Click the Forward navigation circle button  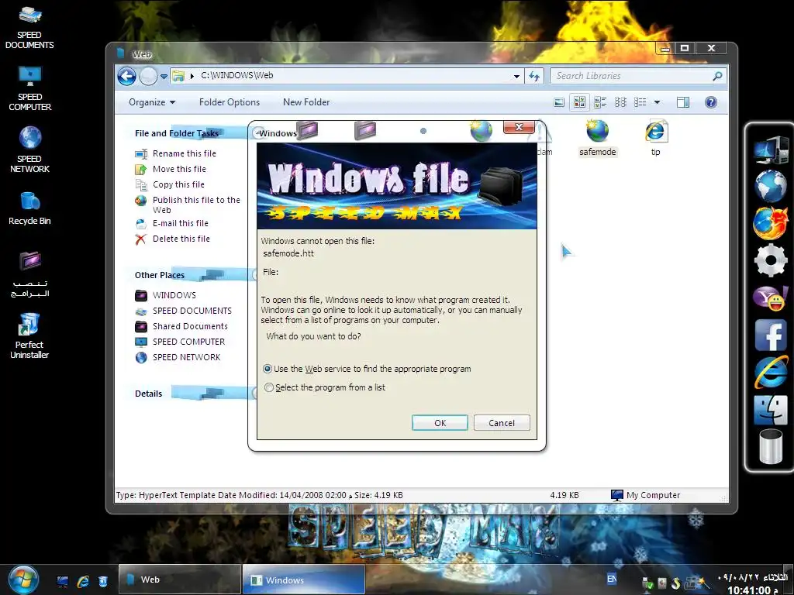point(148,77)
